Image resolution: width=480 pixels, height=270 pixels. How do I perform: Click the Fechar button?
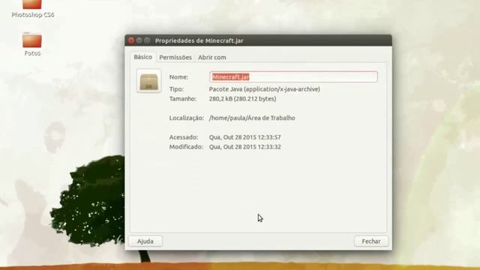click(x=371, y=241)
